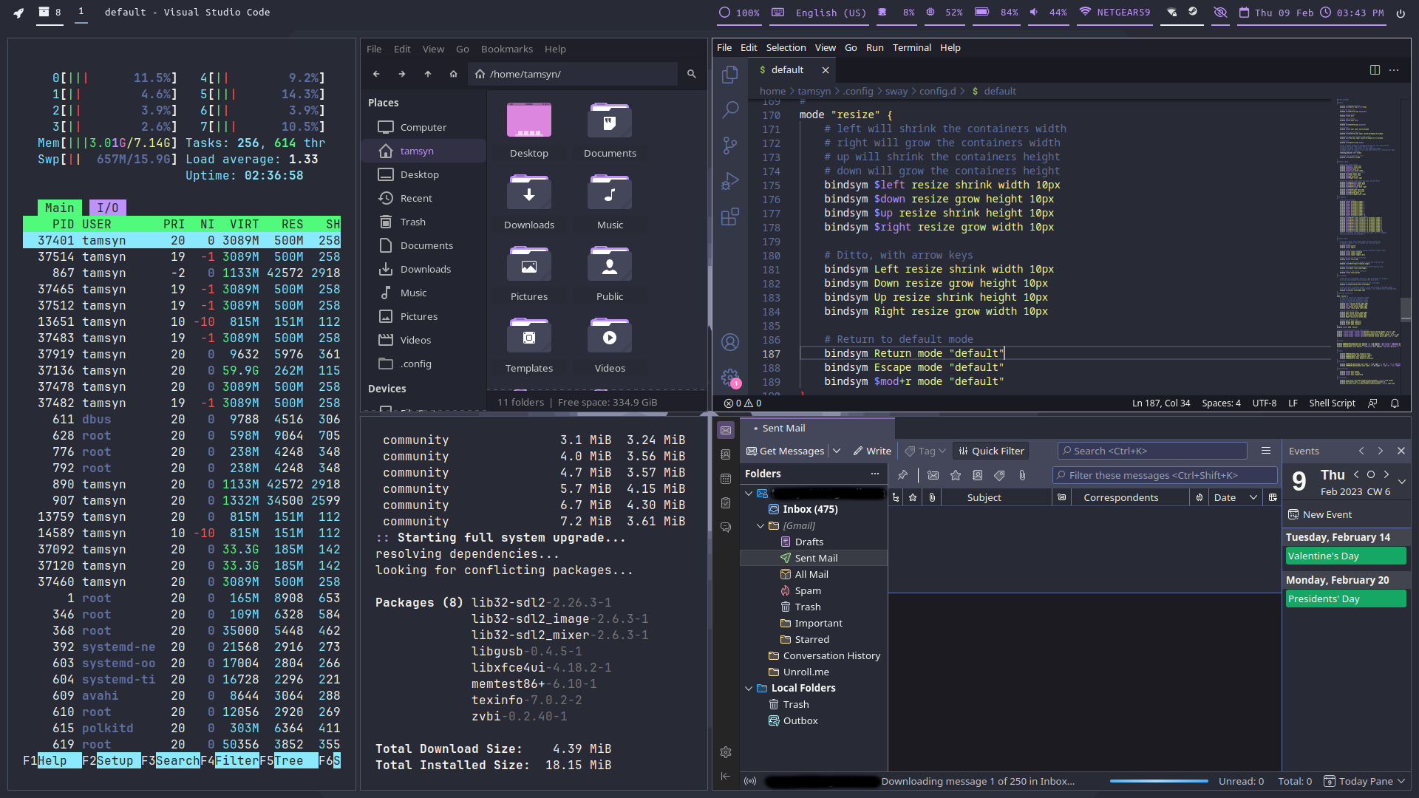This screenshot has width=1419, height=798.
Task: Select the Run and Debug icon
Action: pyautogui.click(x=730, y=180)
